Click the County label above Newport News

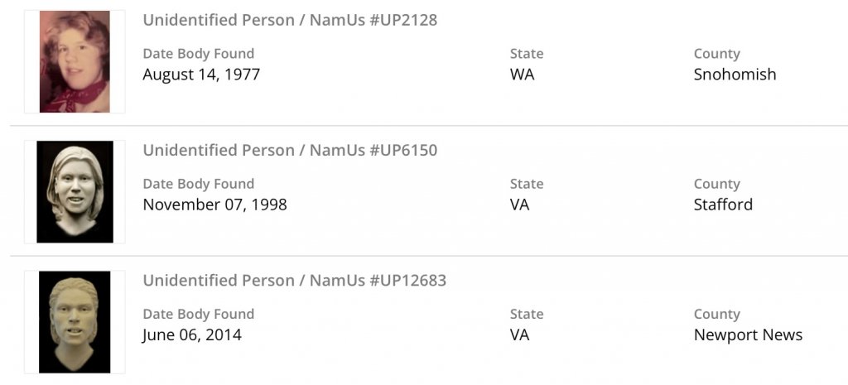click(x=716, y=314)
